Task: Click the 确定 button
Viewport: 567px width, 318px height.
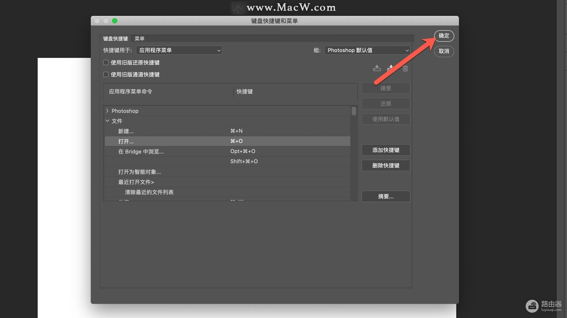Action: [x=444, y=36]
